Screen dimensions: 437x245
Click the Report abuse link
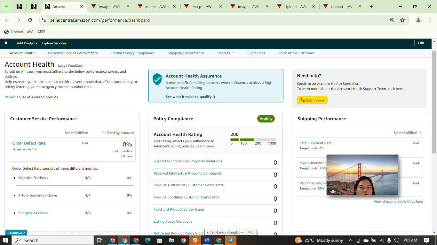pyautogui.click(x=15, y=97)
